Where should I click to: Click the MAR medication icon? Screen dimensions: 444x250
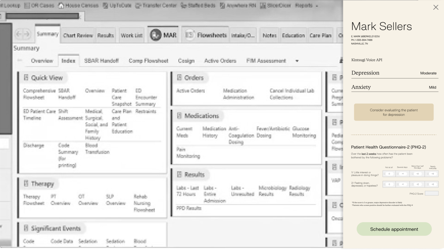[x=156, y=35]
